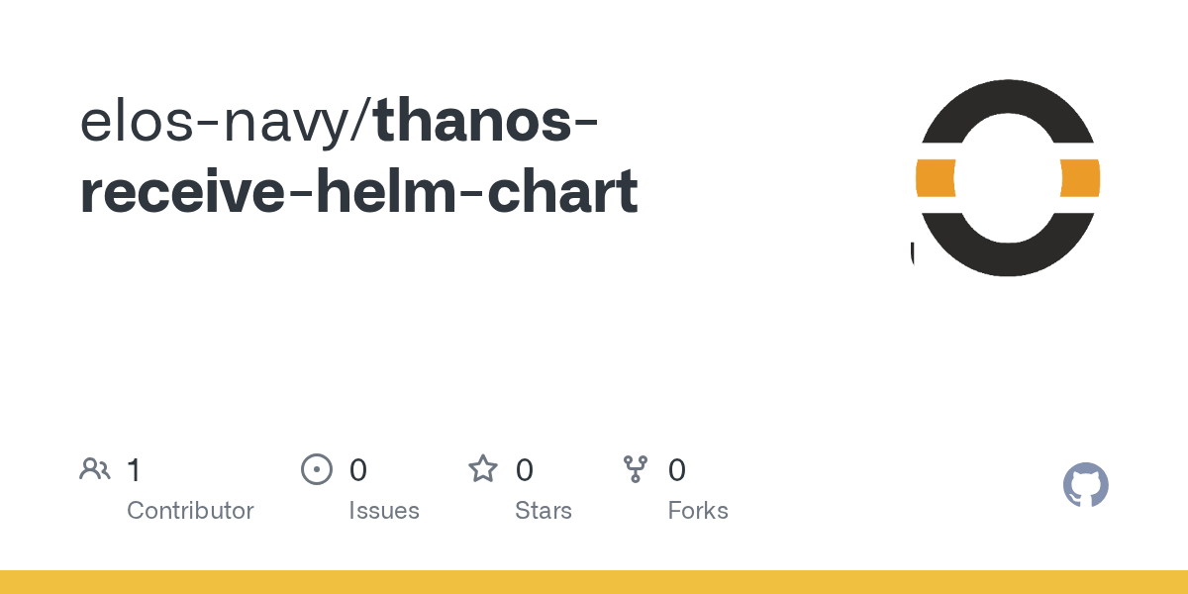Click the stars count of 0
The width and height of the screenshot is (1188, 594).
pos(525,470)
